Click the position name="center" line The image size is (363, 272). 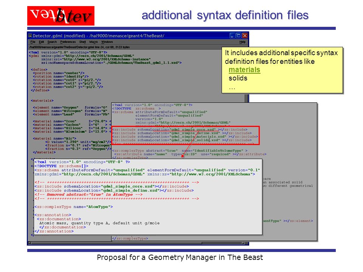click(x=59, y=73)
